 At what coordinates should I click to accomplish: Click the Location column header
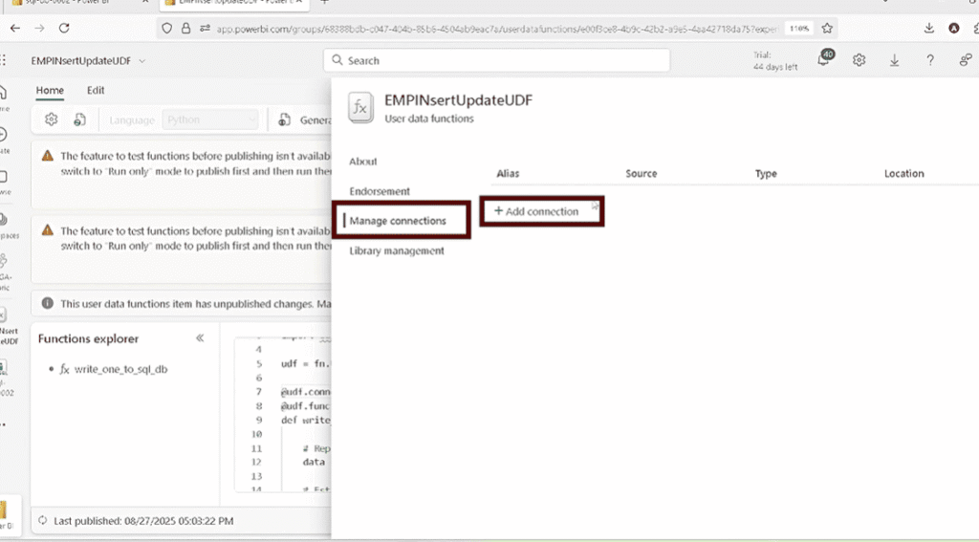pos(903,174)
